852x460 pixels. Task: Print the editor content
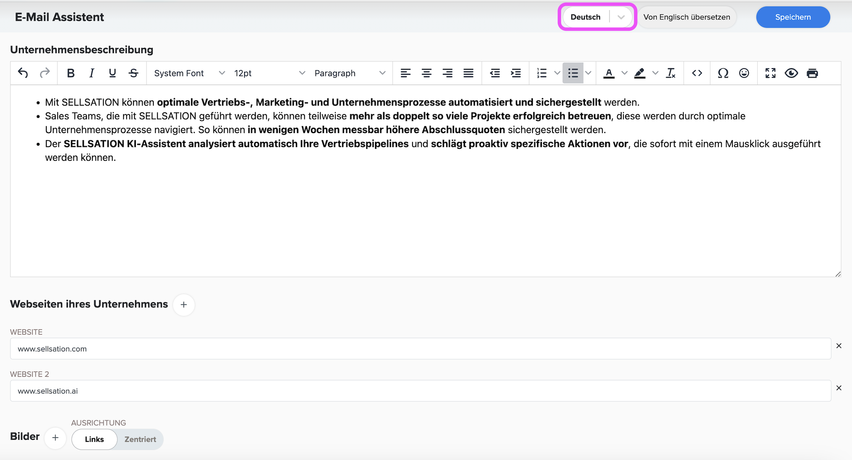812,73
